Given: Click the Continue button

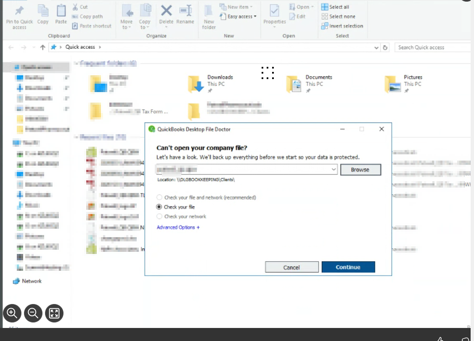Looking at the screenshot, I should pos(348,267).
